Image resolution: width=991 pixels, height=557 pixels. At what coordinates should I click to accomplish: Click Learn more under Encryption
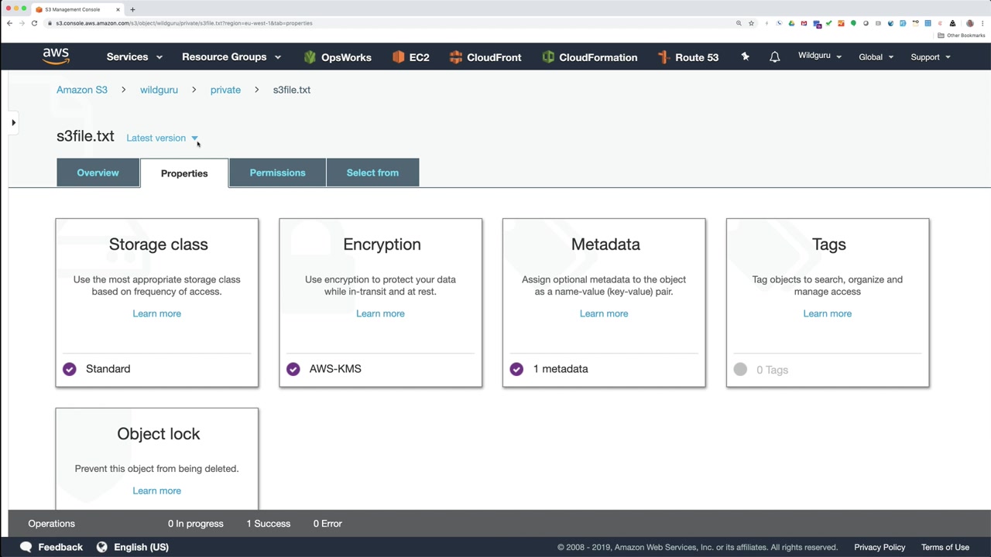tap(380, 313)
